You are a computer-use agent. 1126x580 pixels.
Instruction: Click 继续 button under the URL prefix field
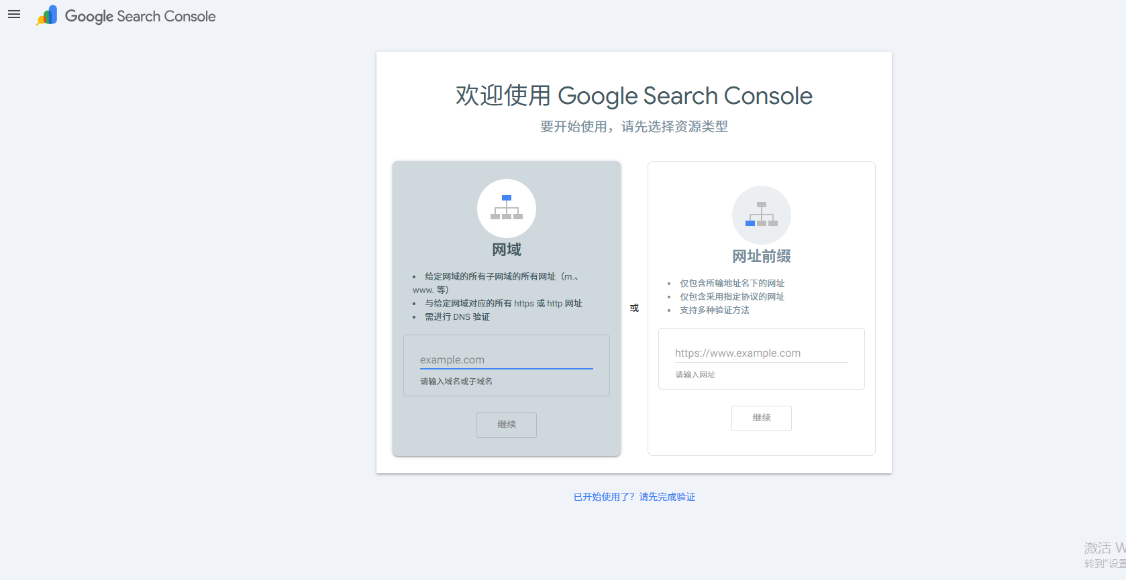762,418
